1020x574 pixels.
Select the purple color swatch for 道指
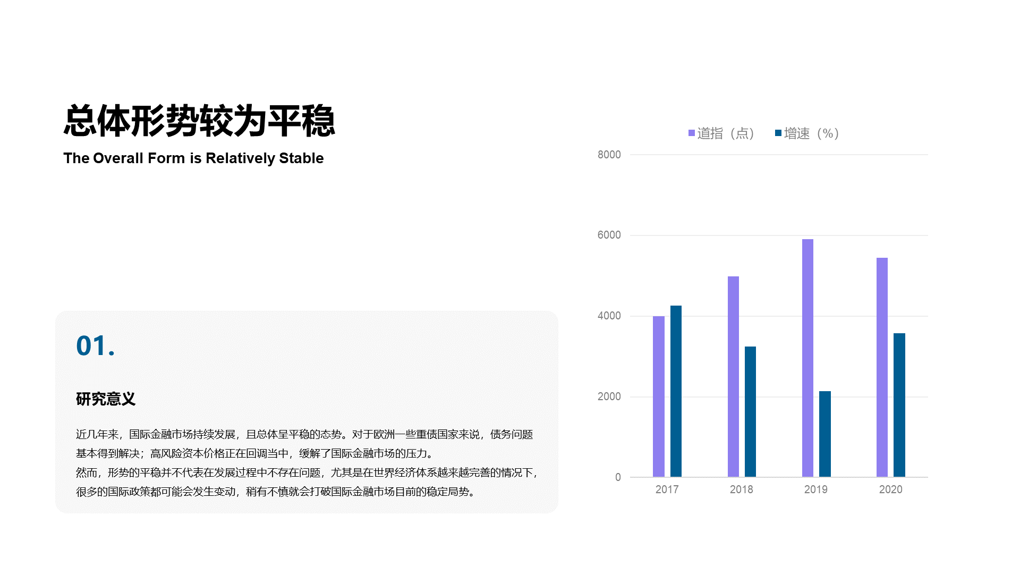pos(687,134)
